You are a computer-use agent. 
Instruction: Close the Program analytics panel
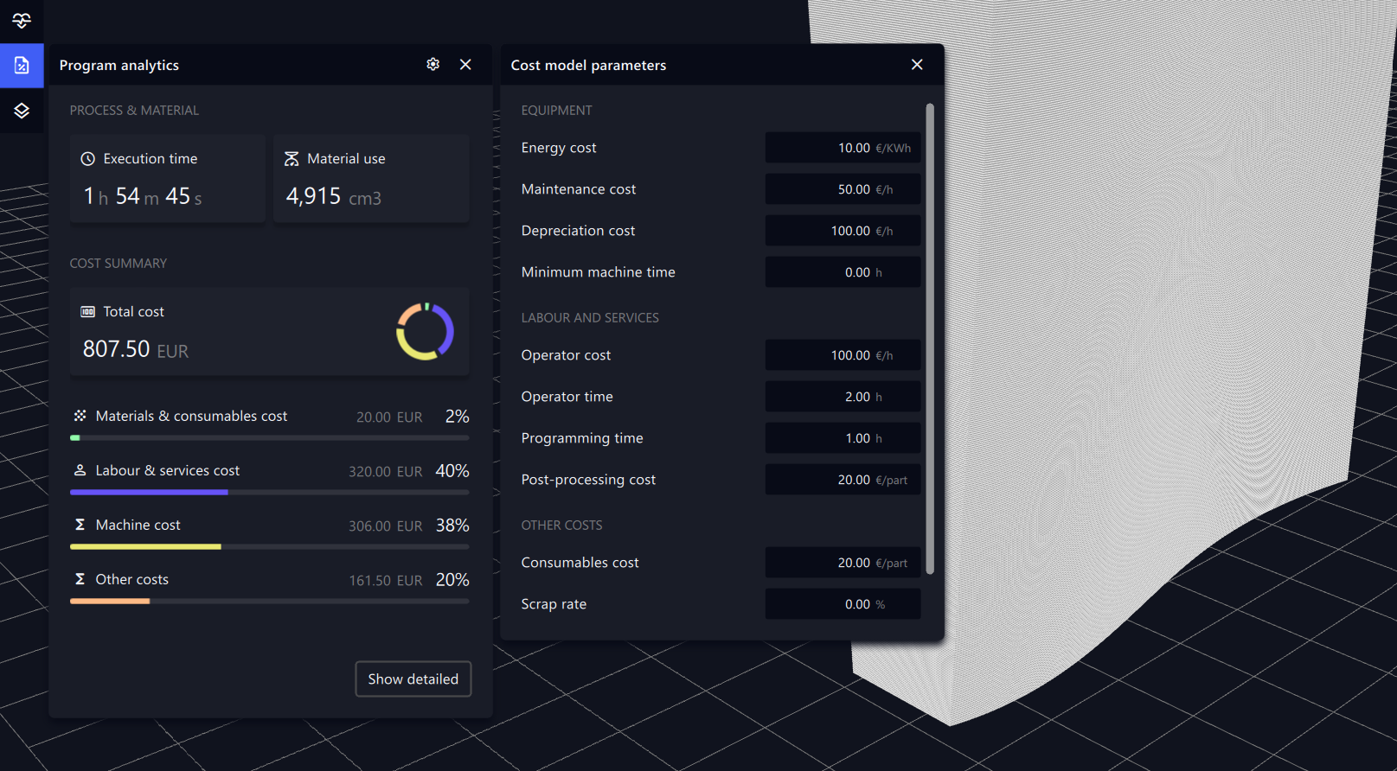[x=465, y=65]
